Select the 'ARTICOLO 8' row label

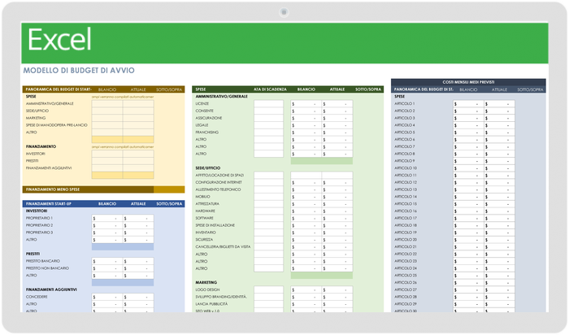(x=405, y=154)
